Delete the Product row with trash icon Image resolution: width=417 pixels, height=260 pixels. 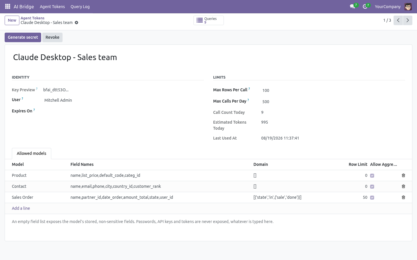tap(403, 175)
